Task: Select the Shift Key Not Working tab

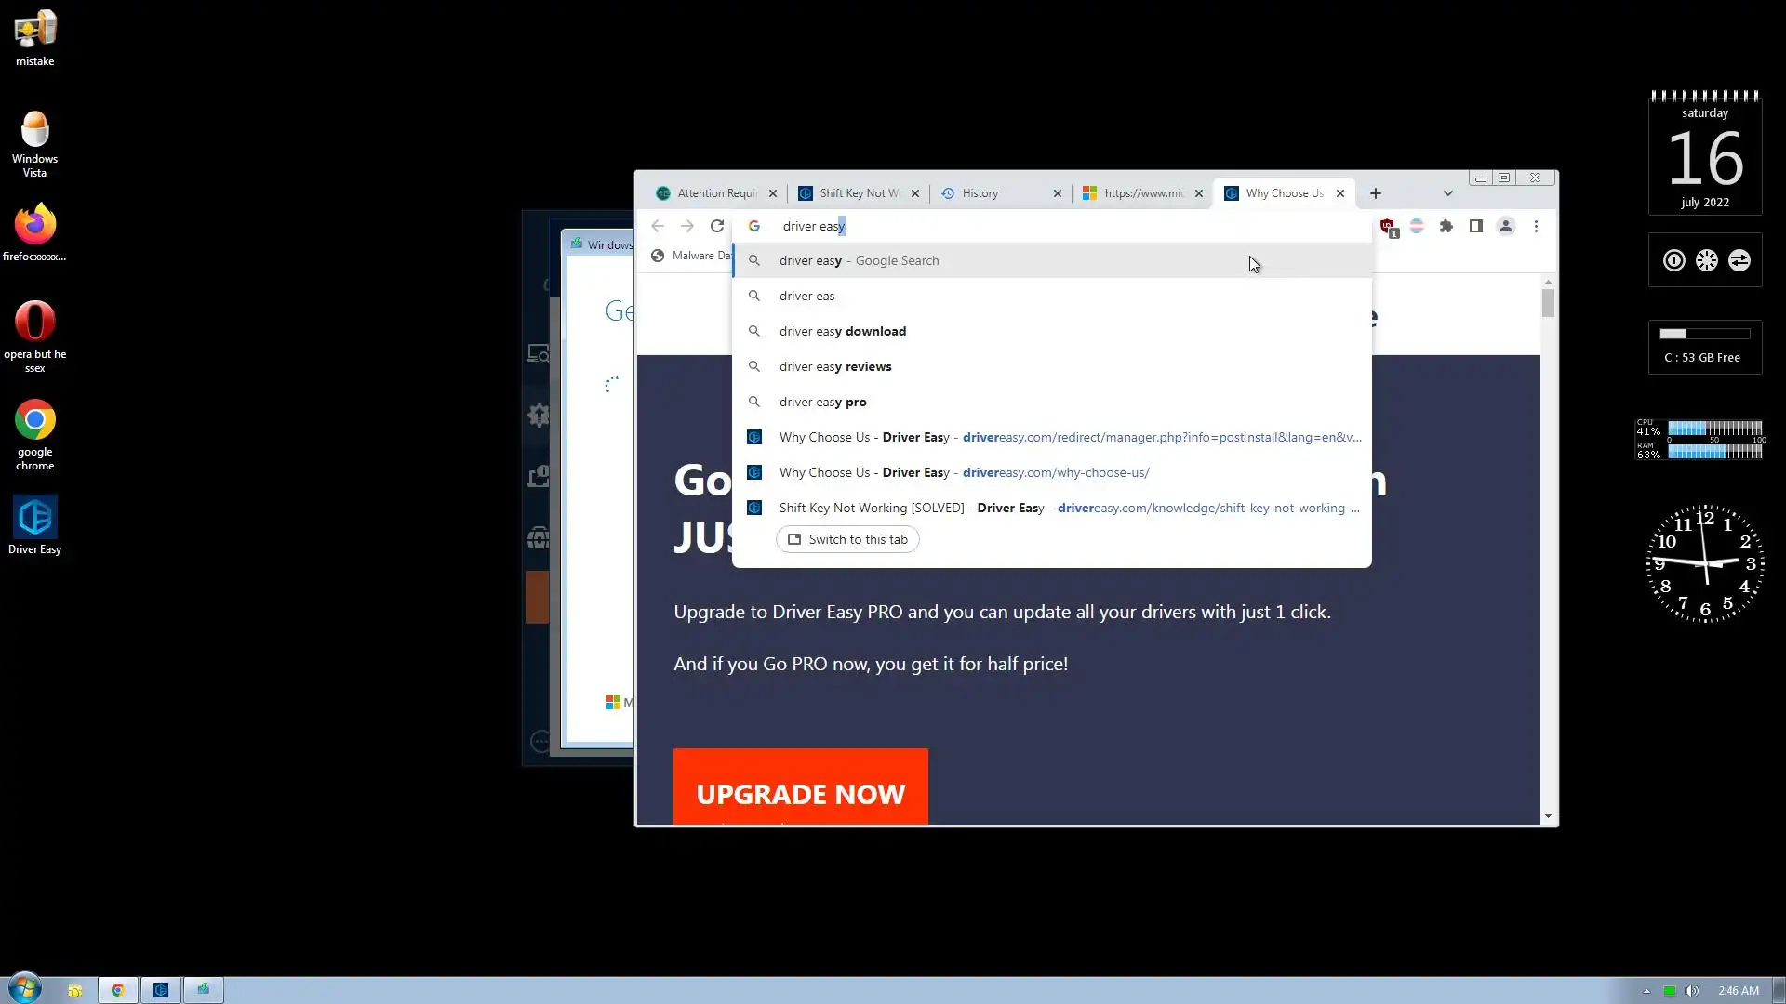Action: point(851,193)
